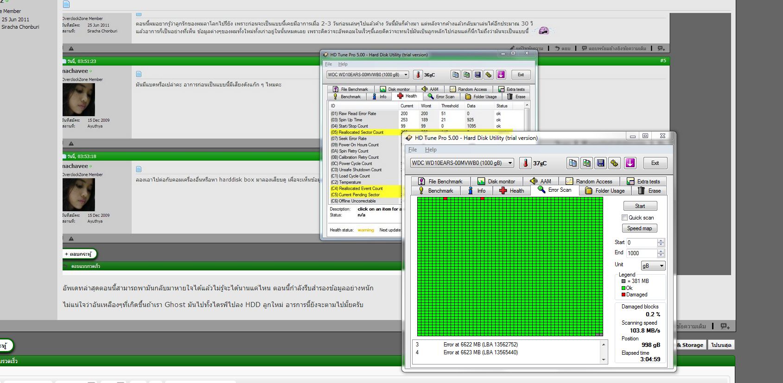Open Help menu in front HD Tune window
Image resolution: width=783 pixels, height=383 pixels.
coord(431,150)
